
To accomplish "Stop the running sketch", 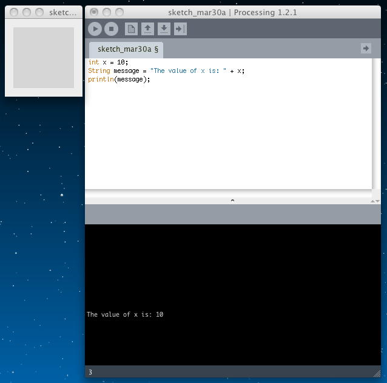I will (111, 29).
